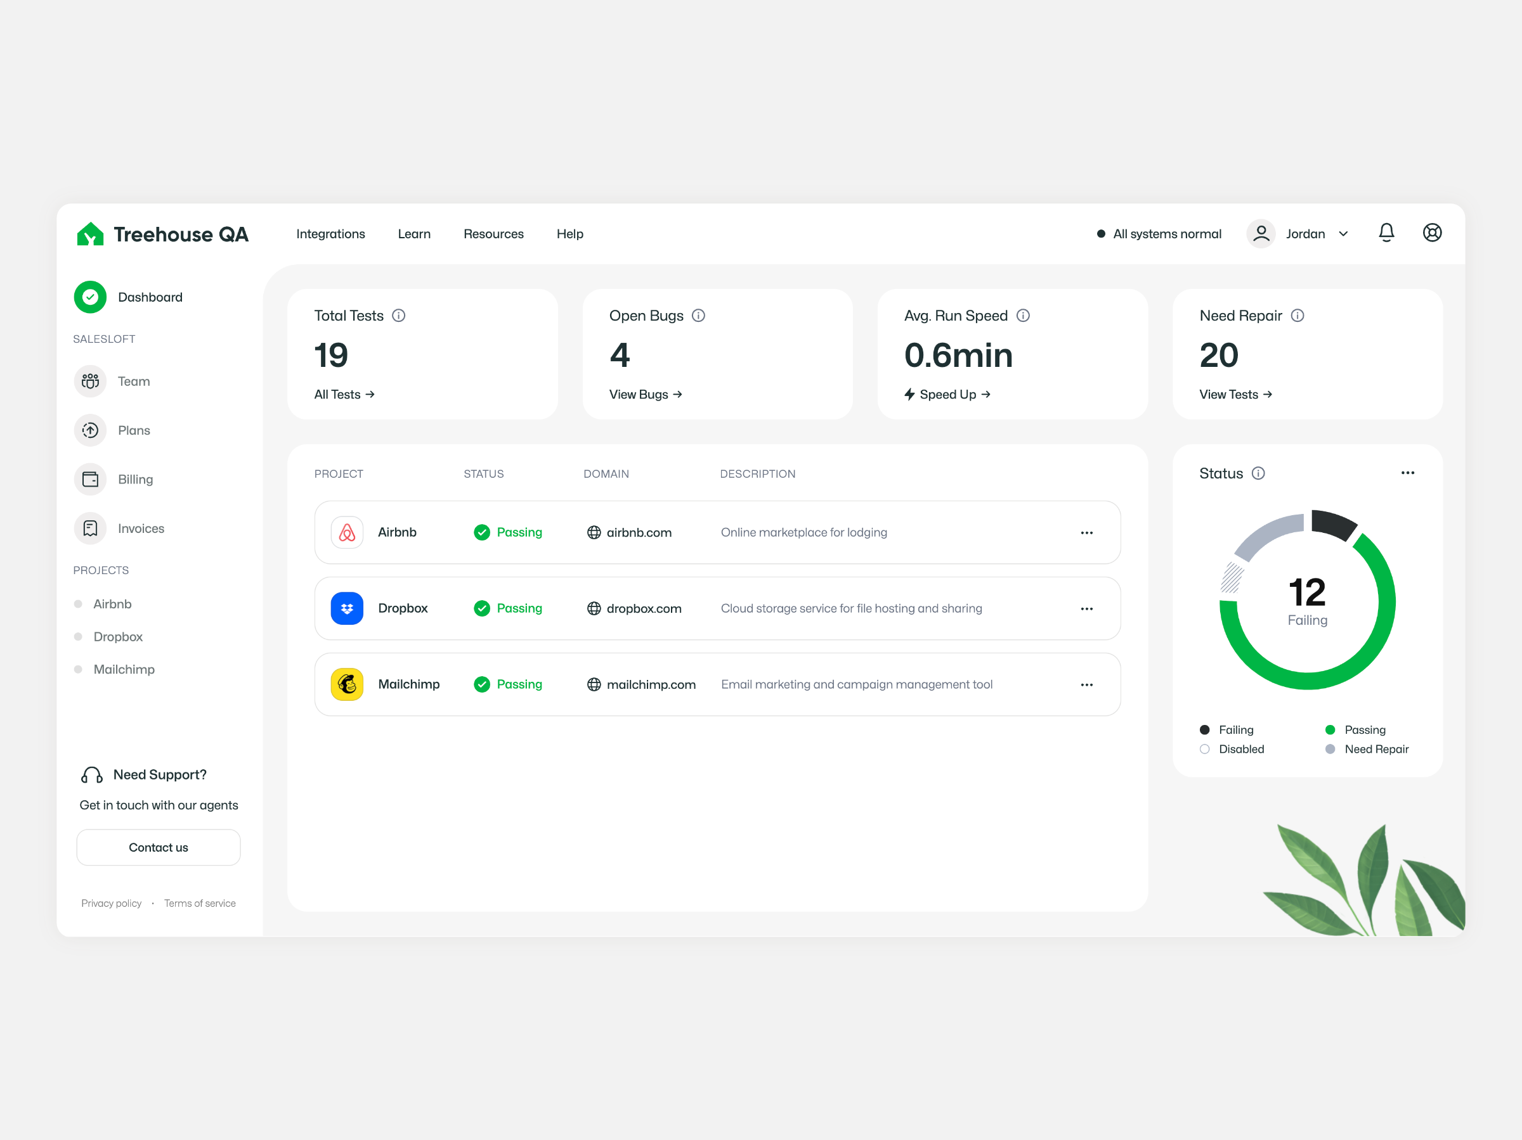Toggle the Need Repair legend marker

(x=1330, y=749)
